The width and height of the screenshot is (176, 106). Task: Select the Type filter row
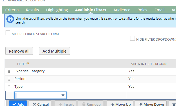[90, 87]
